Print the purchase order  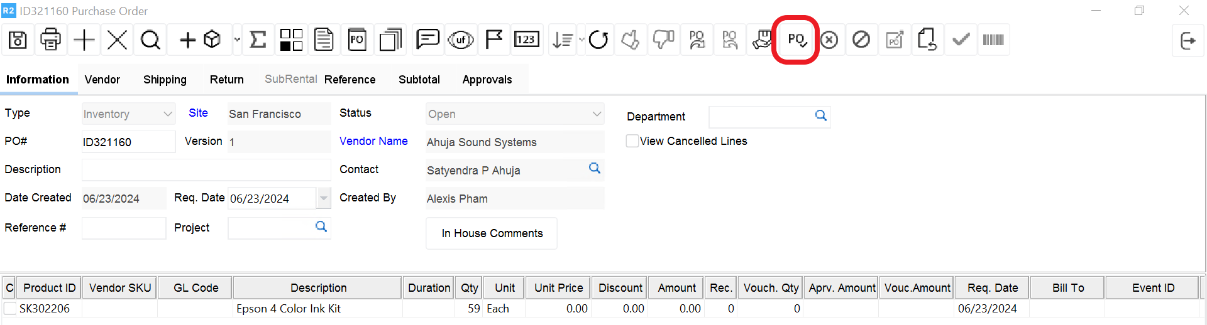tap(50, 40)
